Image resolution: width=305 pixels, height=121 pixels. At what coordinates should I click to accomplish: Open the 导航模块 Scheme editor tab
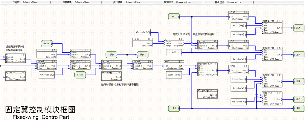pyautogui.click(x=76, y=2)
